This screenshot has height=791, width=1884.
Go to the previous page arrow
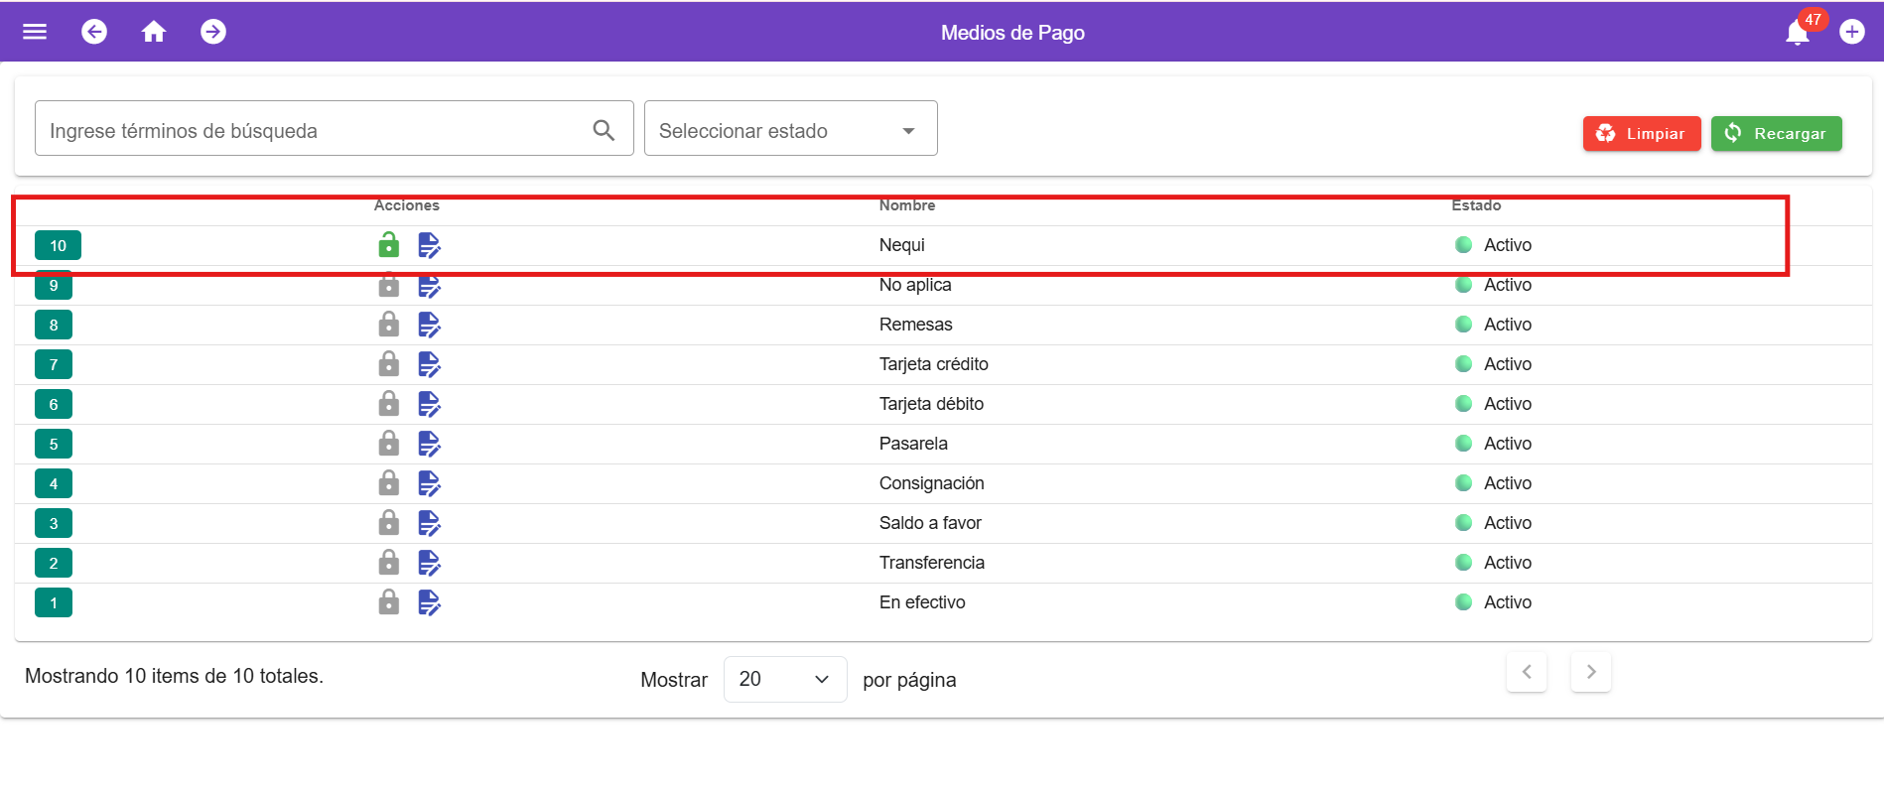pyautogui.click(x=1527, y=672)
